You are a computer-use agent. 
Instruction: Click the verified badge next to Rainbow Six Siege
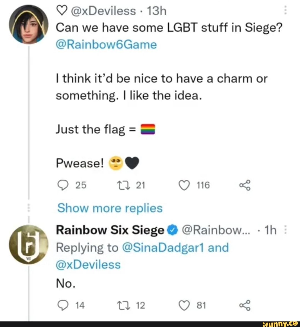(x=172, y=230)
